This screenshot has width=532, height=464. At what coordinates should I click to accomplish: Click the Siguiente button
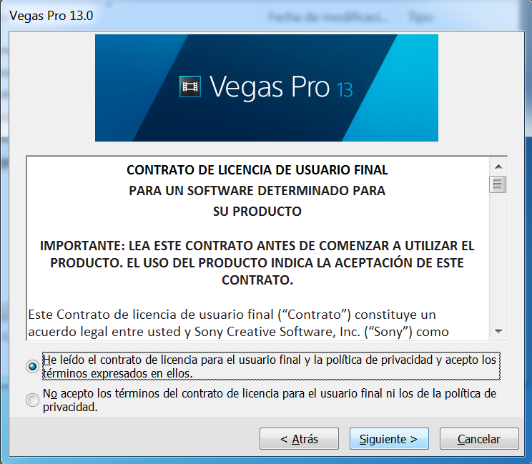pyautogui.click(x=389, y=439)
